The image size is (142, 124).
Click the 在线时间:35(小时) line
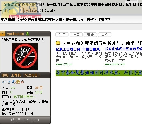15,109
